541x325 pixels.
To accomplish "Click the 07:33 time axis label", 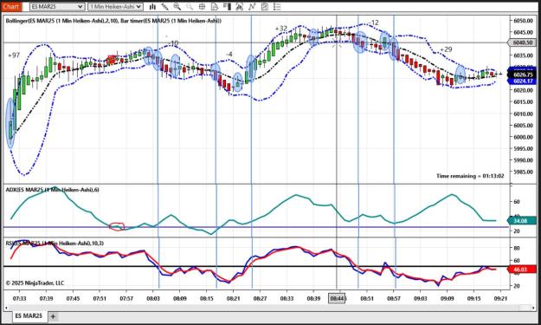I will point(19,298).
